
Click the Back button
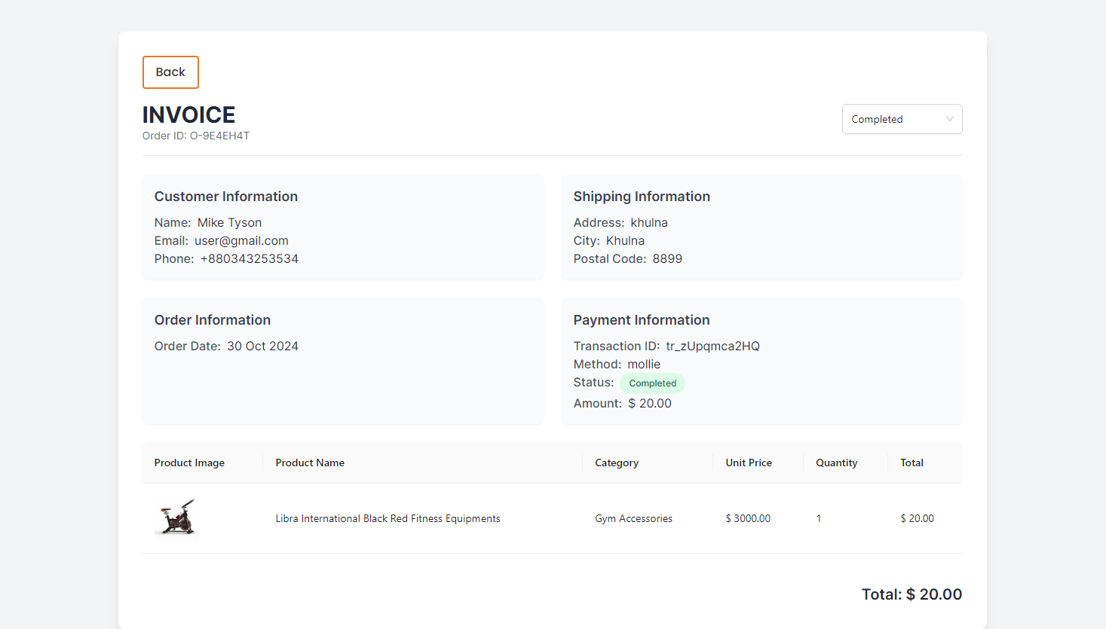(x=170, y=72)
